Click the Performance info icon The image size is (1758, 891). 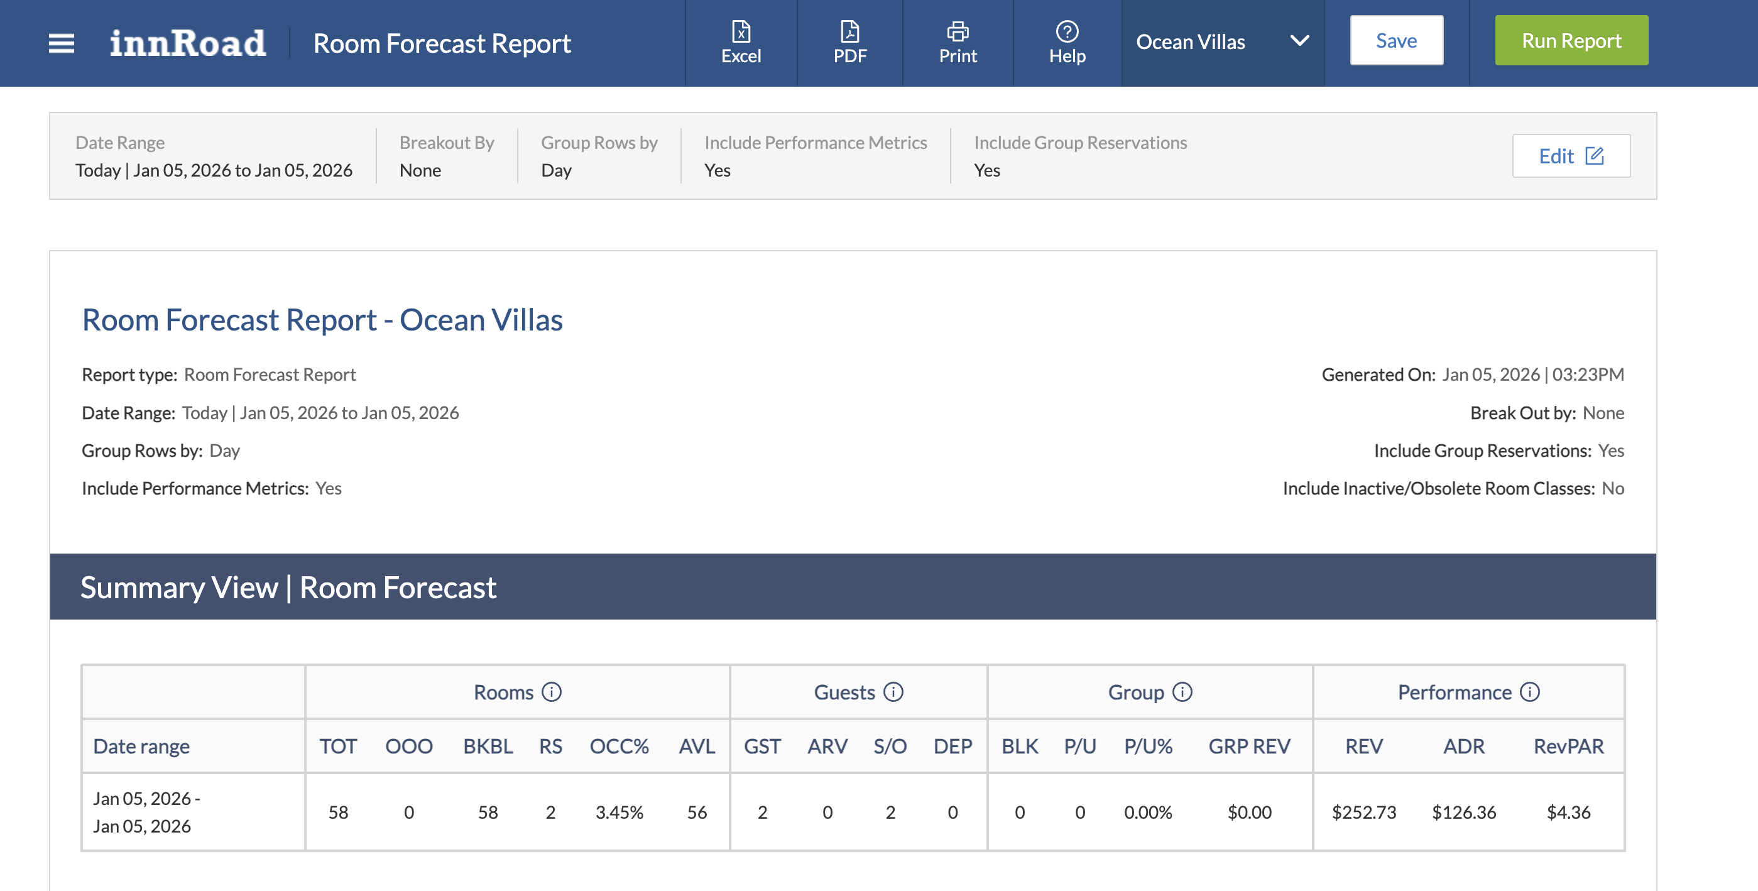(x=1530, y=692)
